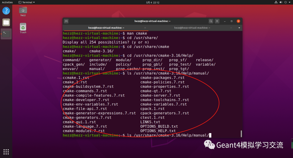Click the terminal window title text
293x158 pixels.
point(152,21)
